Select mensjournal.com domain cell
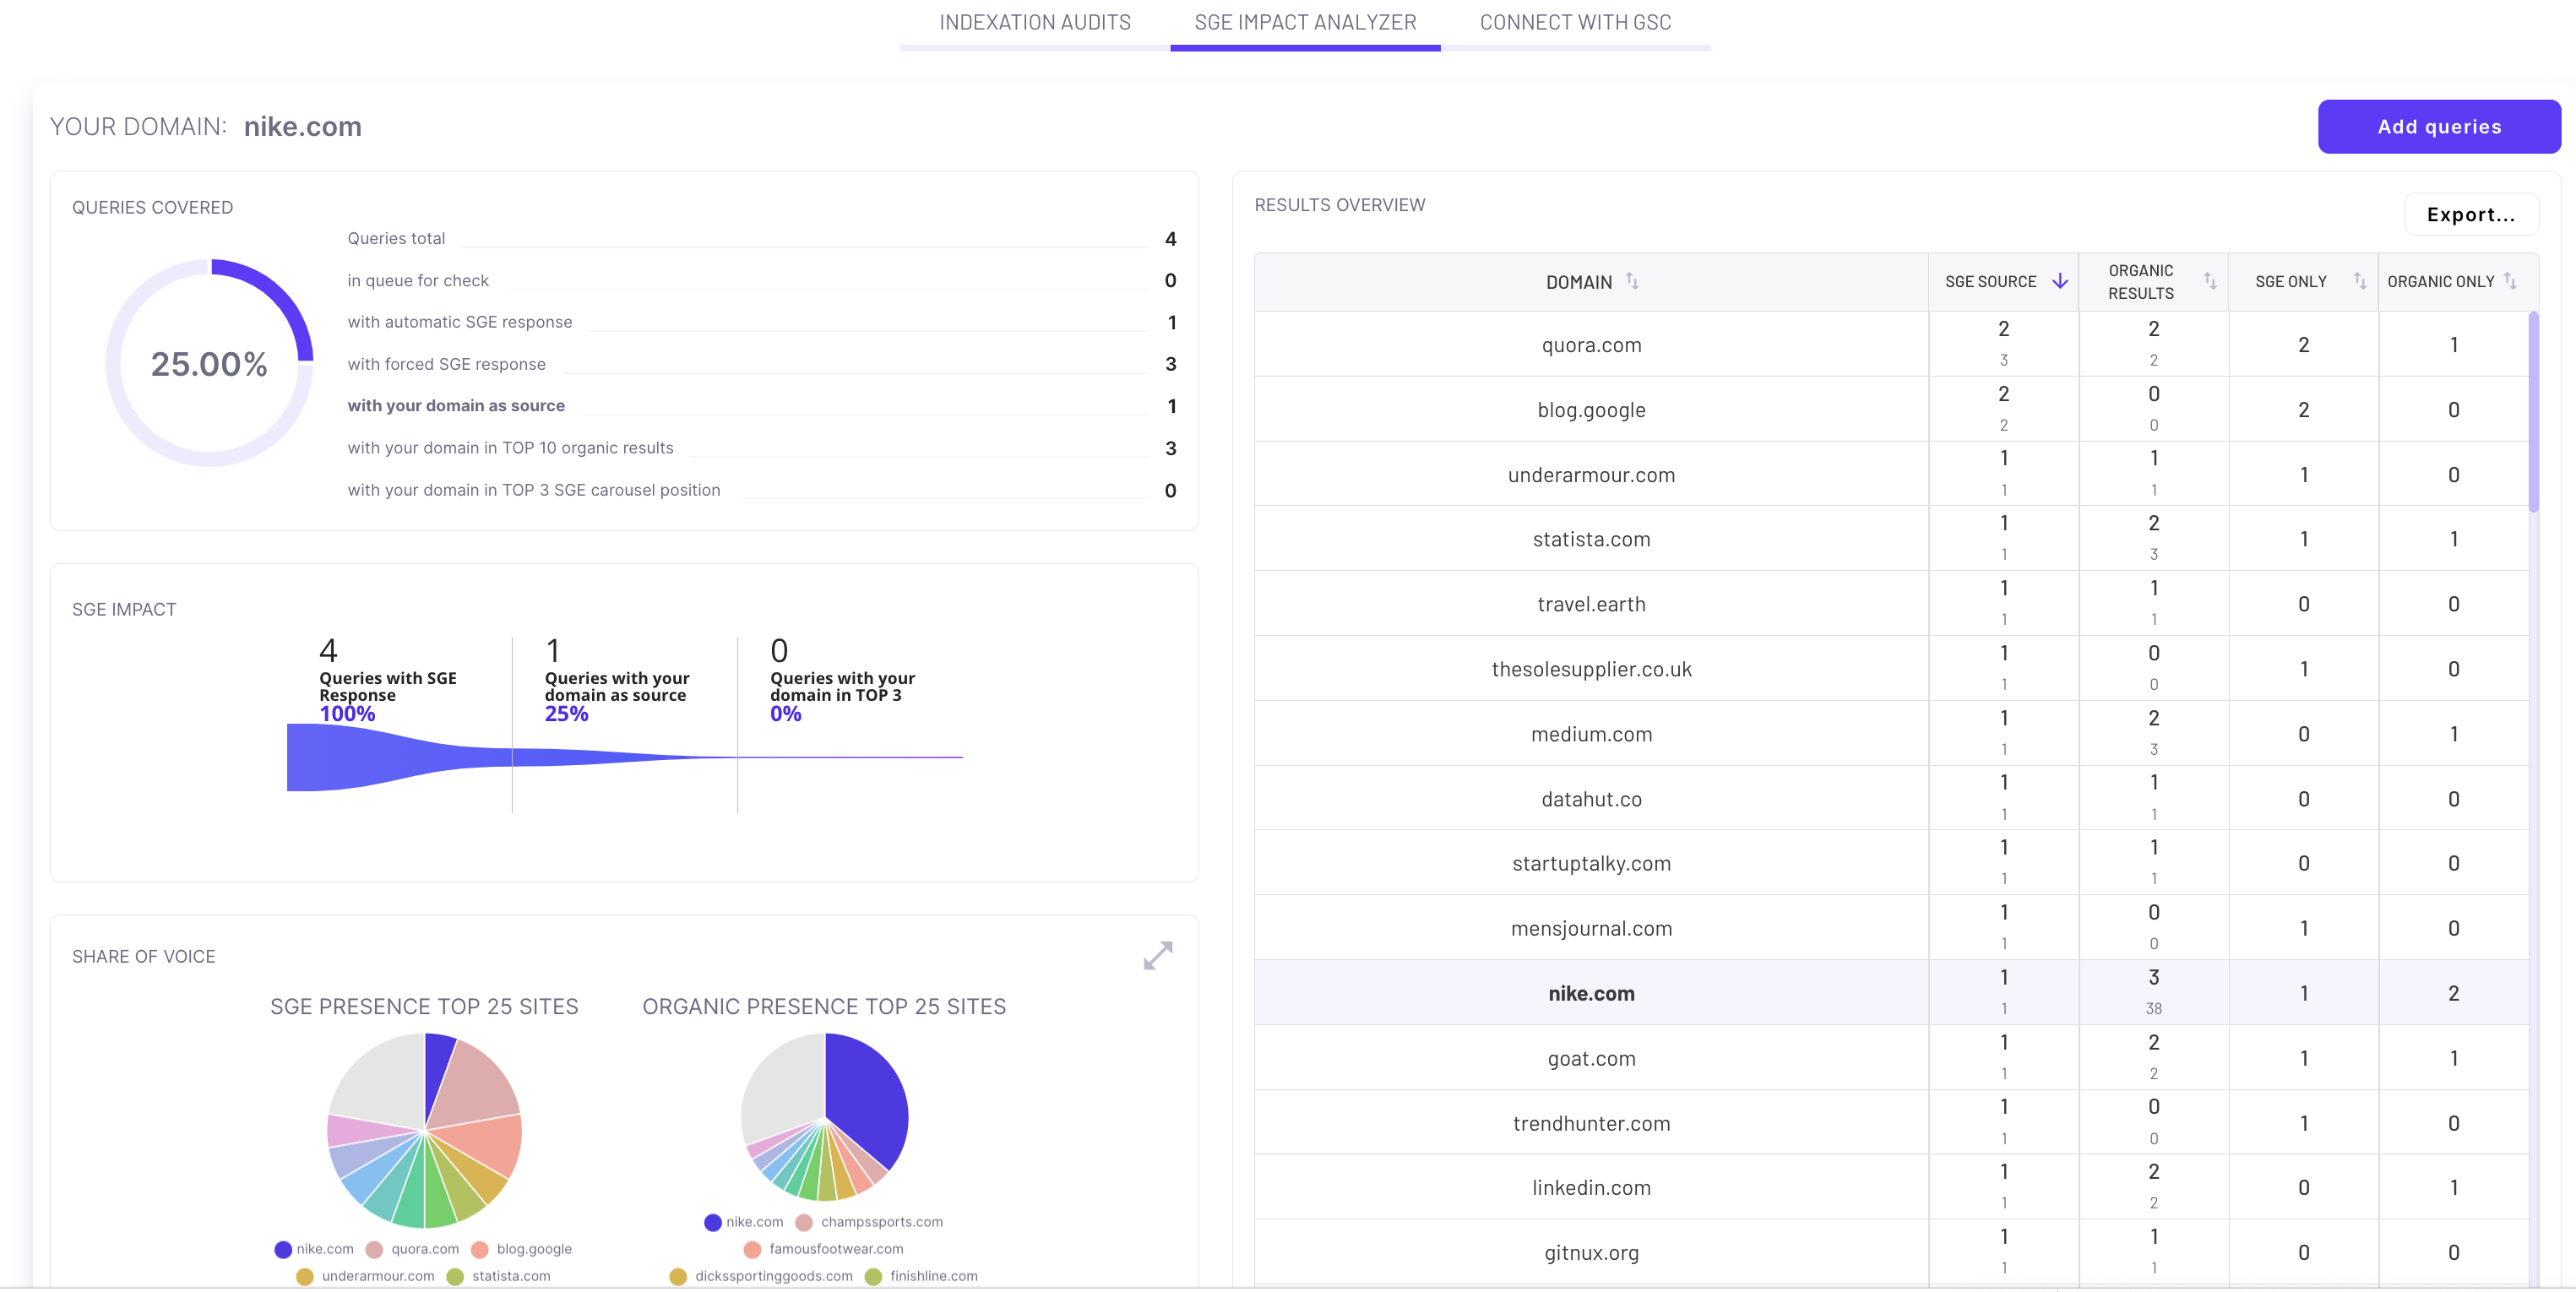The width and height of the screenshot is (2576, 1292). click(1591, 928)
